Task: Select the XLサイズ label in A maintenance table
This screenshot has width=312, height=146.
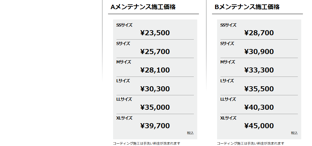Action: pos(124,118)
